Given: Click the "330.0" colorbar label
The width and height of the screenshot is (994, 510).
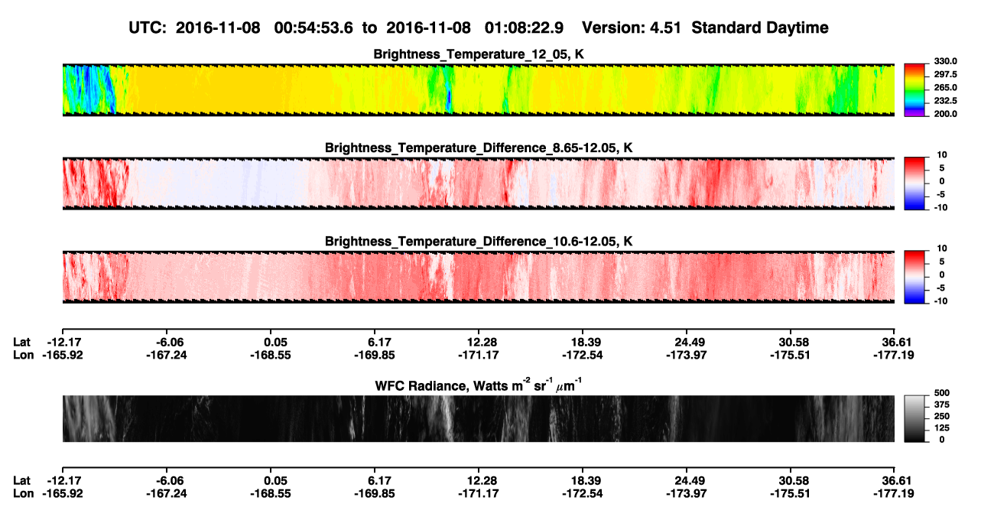Looking at the screenshot, I should (x=946, y=61).
